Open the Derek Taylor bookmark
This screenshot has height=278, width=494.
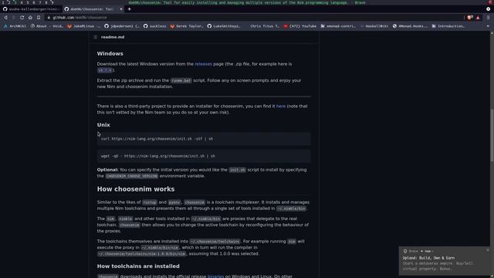click(x=187, y=26)
